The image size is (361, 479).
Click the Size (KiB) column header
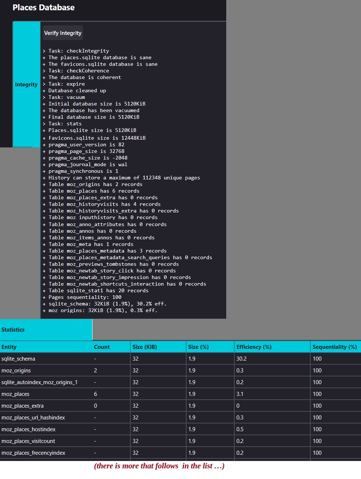pos(145,347)
